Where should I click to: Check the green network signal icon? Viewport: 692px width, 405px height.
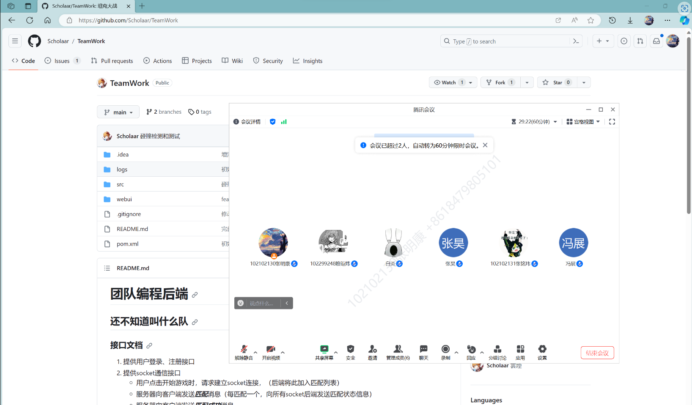point(284,122)
